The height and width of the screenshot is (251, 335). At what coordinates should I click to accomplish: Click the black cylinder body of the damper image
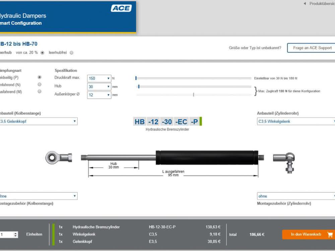pyautogui.click(x=207, y=158)
